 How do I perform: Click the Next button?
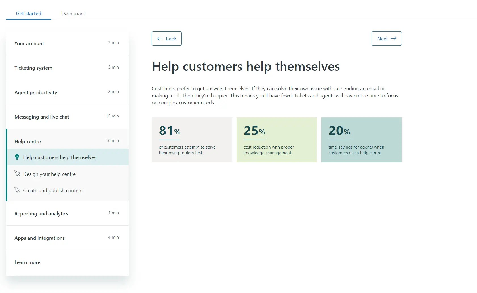click(x=386, y=39)
